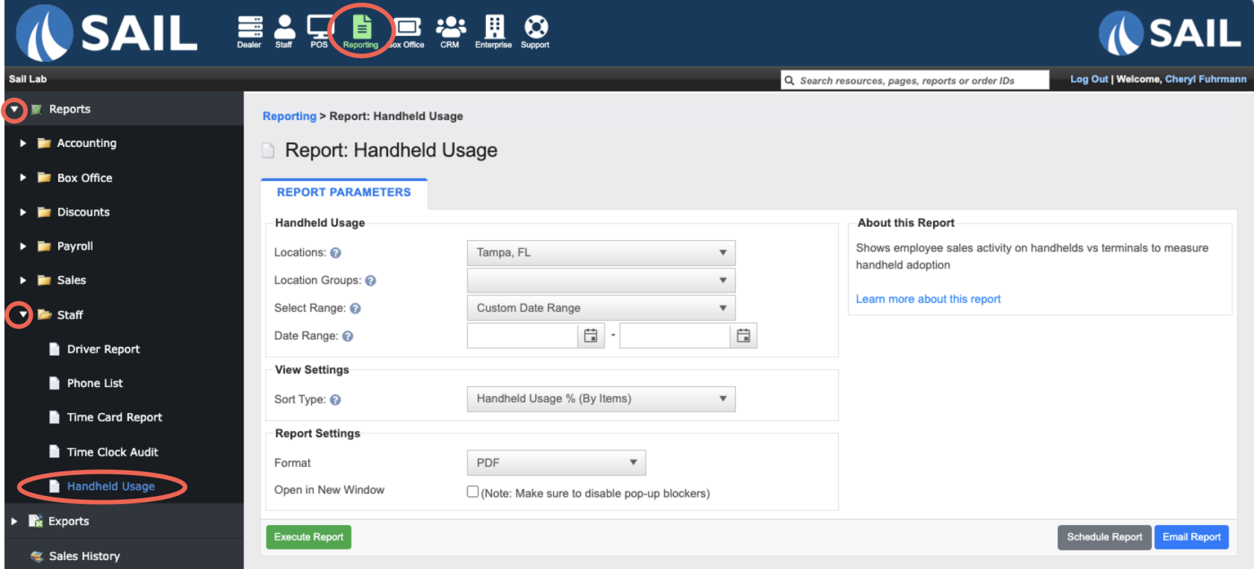Image resolution: width=1254 pixels, height=569 pixels.
Task: Enable Open in New Window checkbox
Action: (x=472, y=491)
